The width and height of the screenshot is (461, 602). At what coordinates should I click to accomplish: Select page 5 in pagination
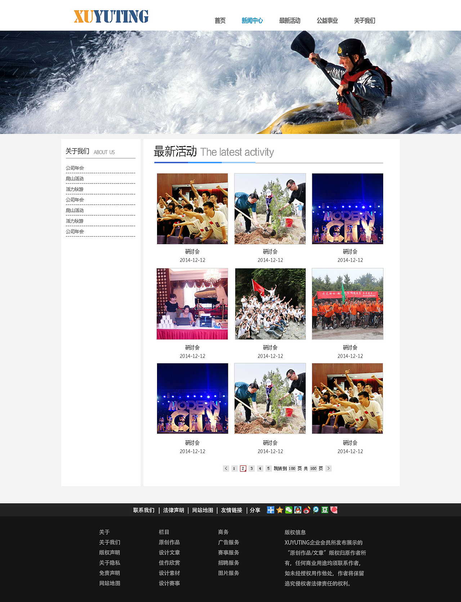[269, 468]
